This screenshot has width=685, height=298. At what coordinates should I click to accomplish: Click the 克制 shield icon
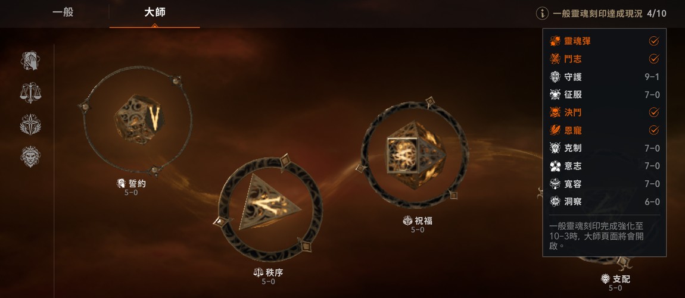555,148
